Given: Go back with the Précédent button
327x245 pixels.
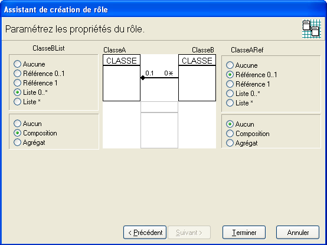Looking at the screenshot, I should point(145,232).
